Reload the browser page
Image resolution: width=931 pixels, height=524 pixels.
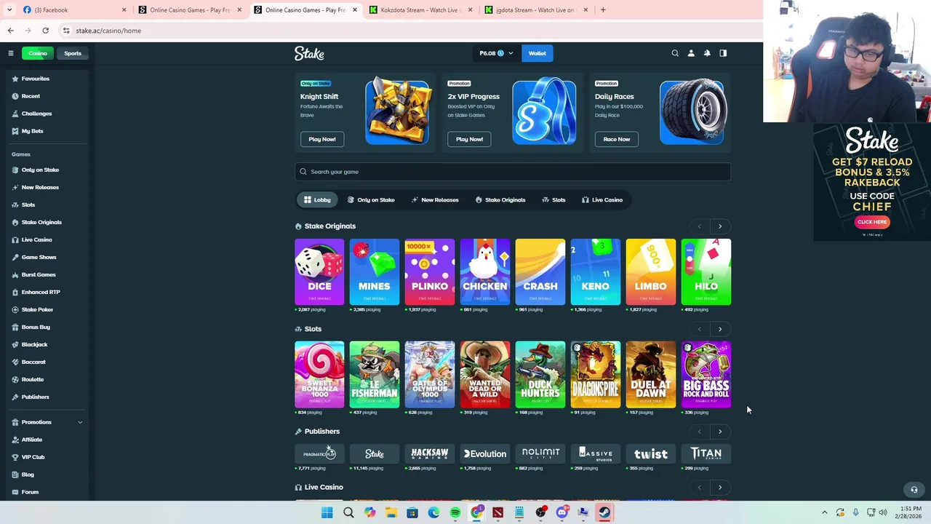coord(45,31)
